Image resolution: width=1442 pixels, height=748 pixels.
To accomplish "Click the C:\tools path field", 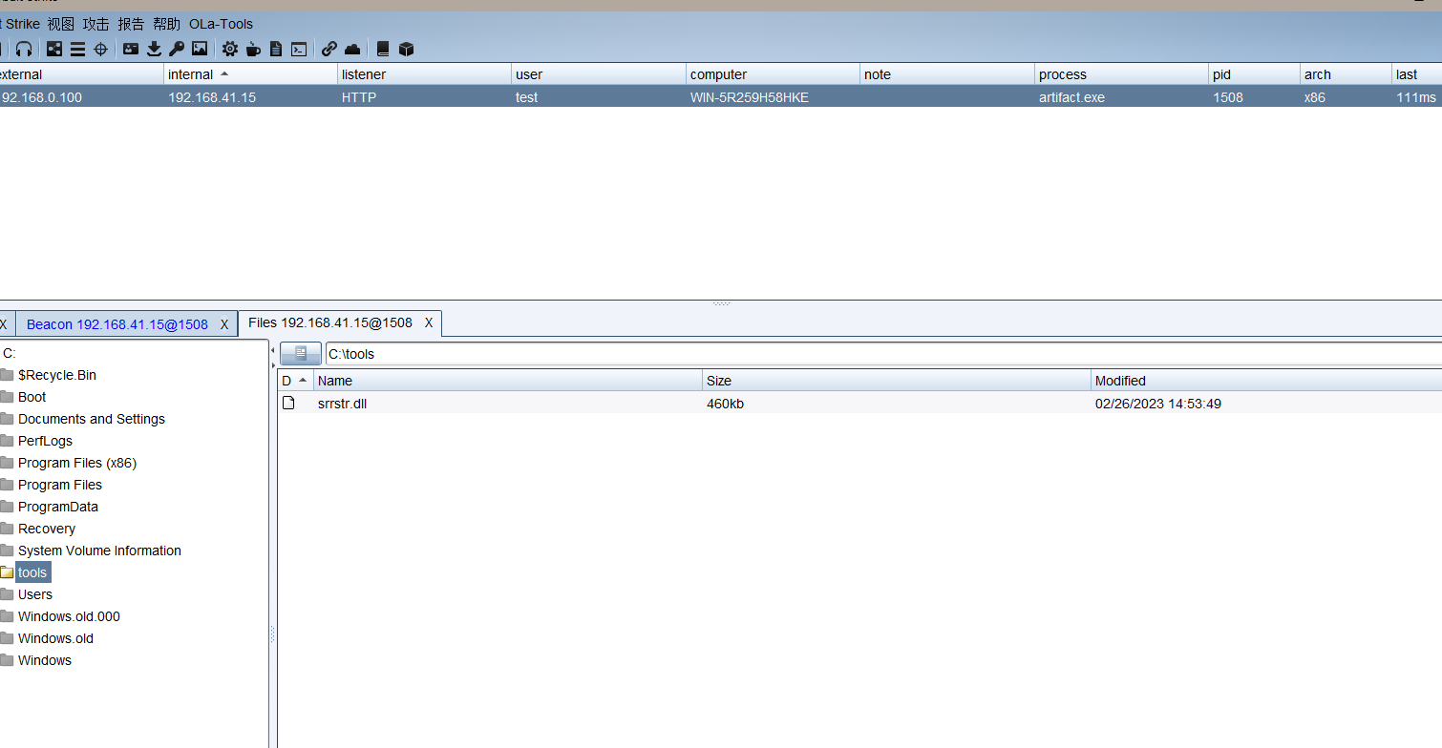I will tap(883, 353).
